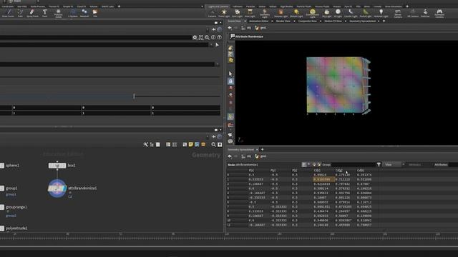458x257 pixels.
Task: Toggle the flag on group1 node
Action: [x=2, y=188]
